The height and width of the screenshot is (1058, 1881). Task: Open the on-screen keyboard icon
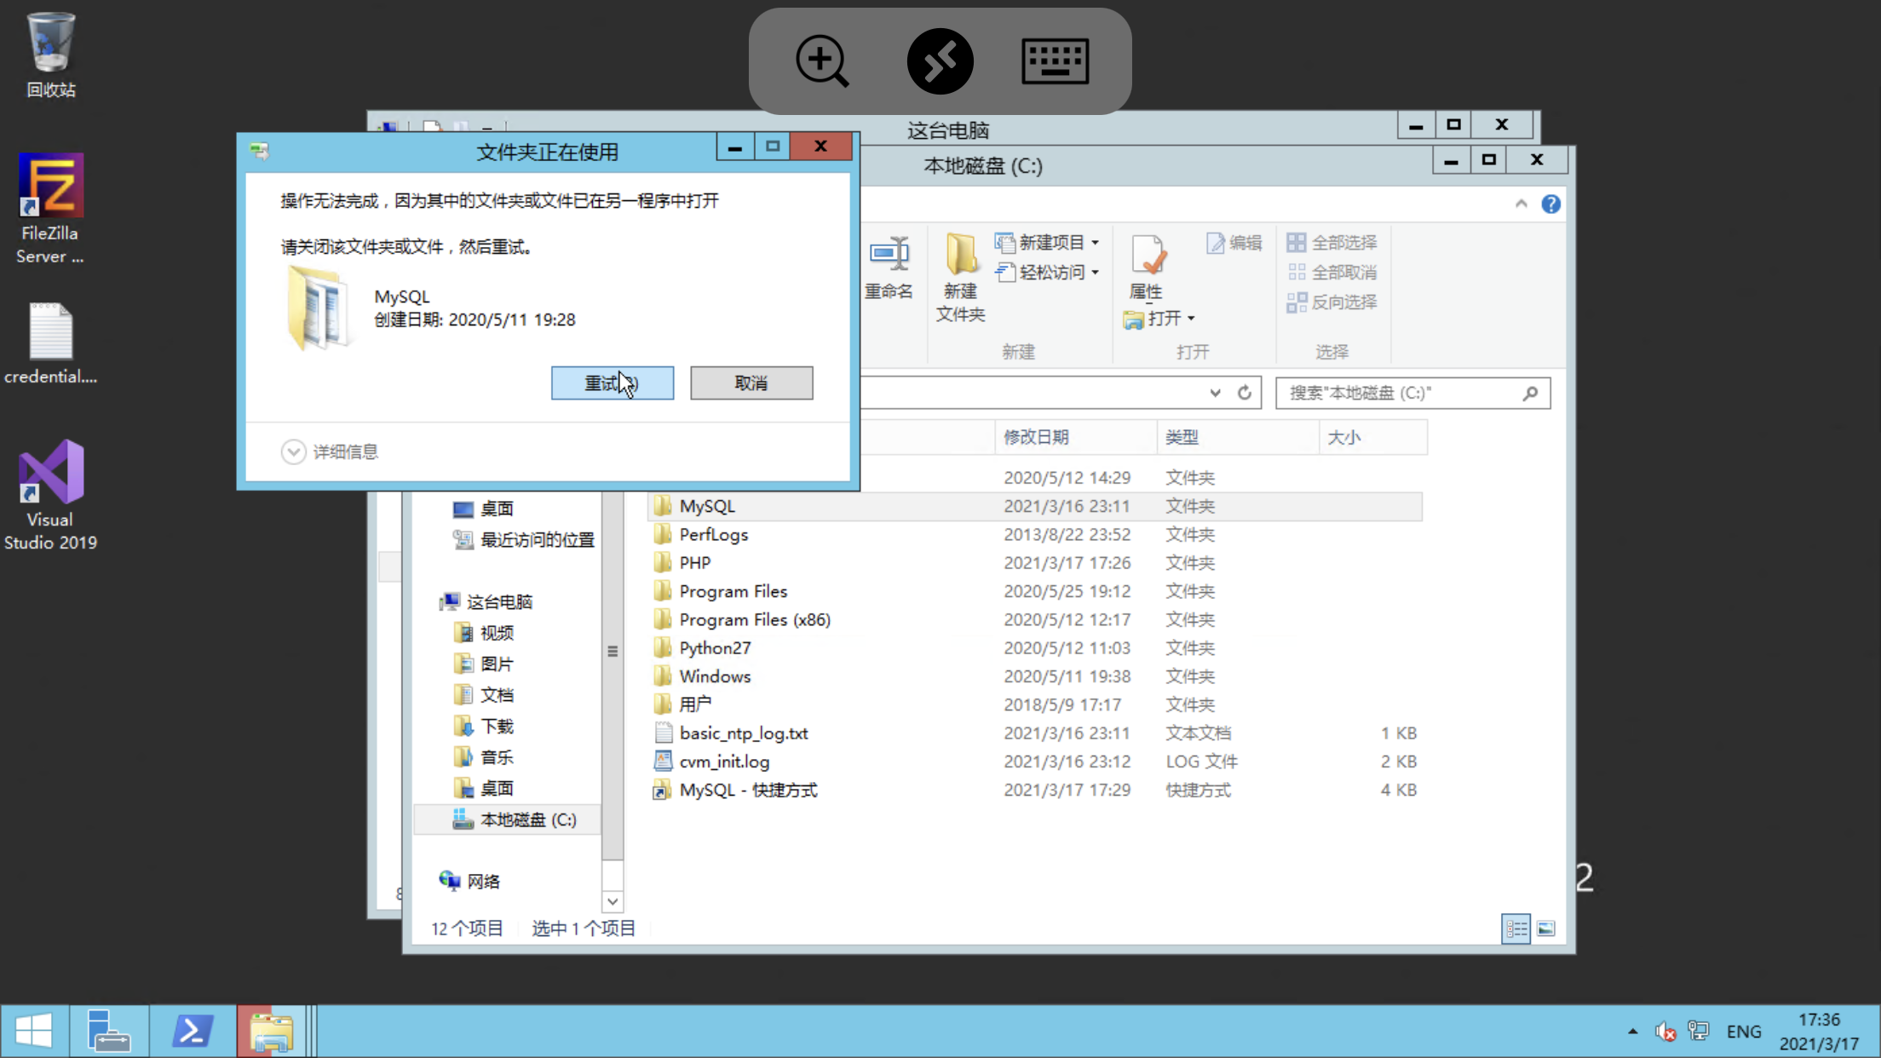coord(1055,61)
